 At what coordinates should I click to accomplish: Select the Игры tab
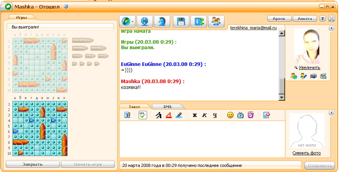click(x=21, y=18)
